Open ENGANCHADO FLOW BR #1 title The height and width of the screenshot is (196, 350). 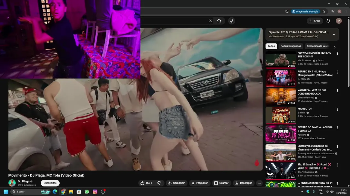pos(315,185)
